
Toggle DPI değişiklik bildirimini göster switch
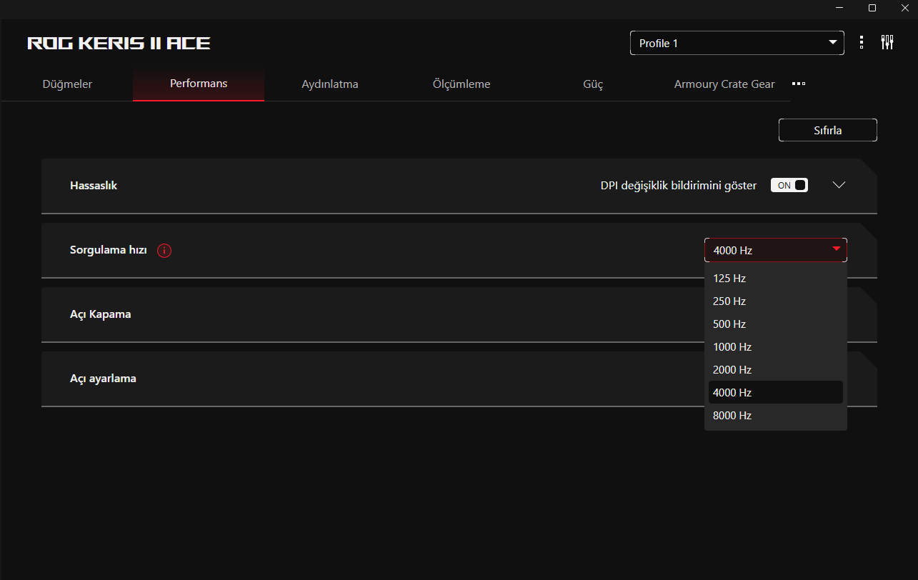(789, 185)
